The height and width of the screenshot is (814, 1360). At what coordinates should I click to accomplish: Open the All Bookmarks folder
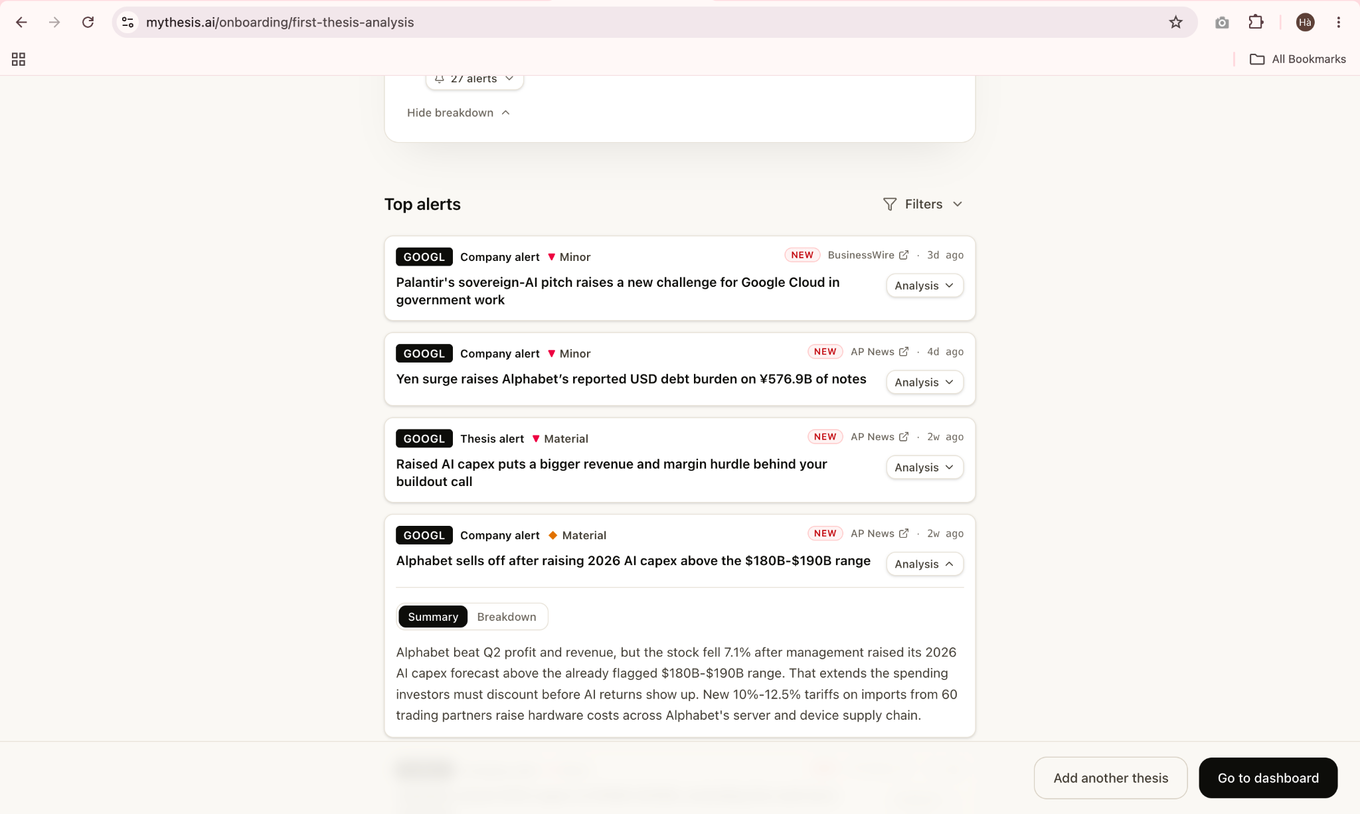pos(1298,59)
